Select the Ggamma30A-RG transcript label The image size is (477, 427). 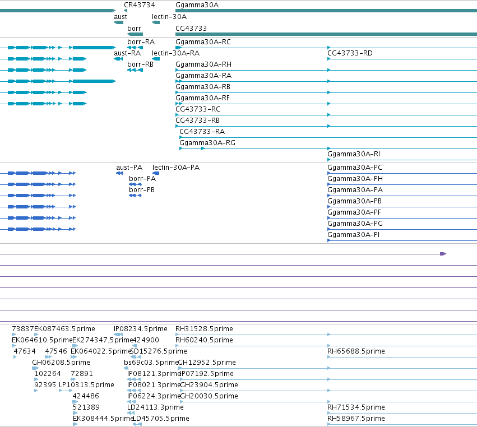(207, 143)
